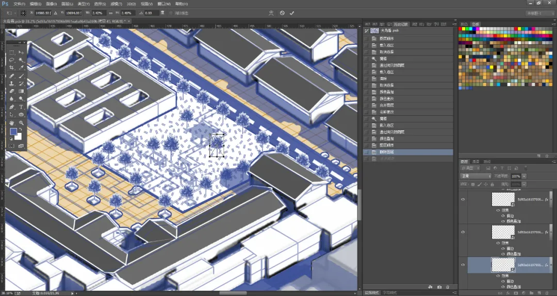Set the foreground blue color swatch
Screen dimensions: 557x296
[x=13, y=132]
